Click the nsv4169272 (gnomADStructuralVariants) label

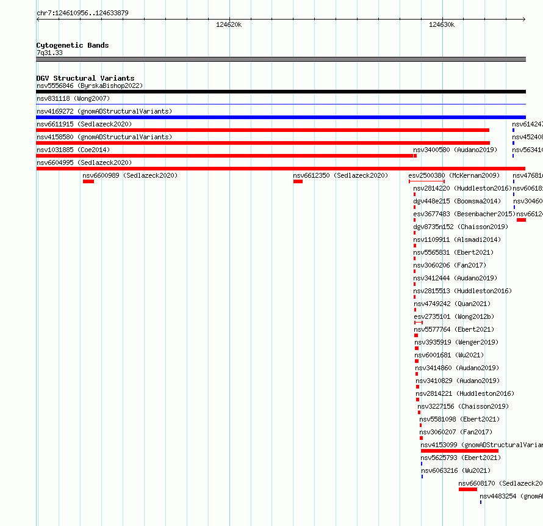(x=104, y=111)
